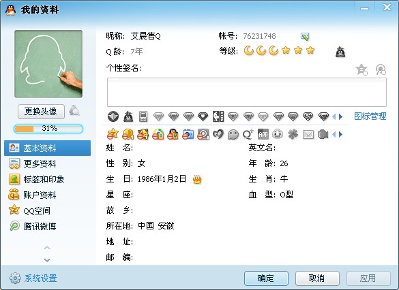Go to QQ空间 in the sidebar

[47, 211]
